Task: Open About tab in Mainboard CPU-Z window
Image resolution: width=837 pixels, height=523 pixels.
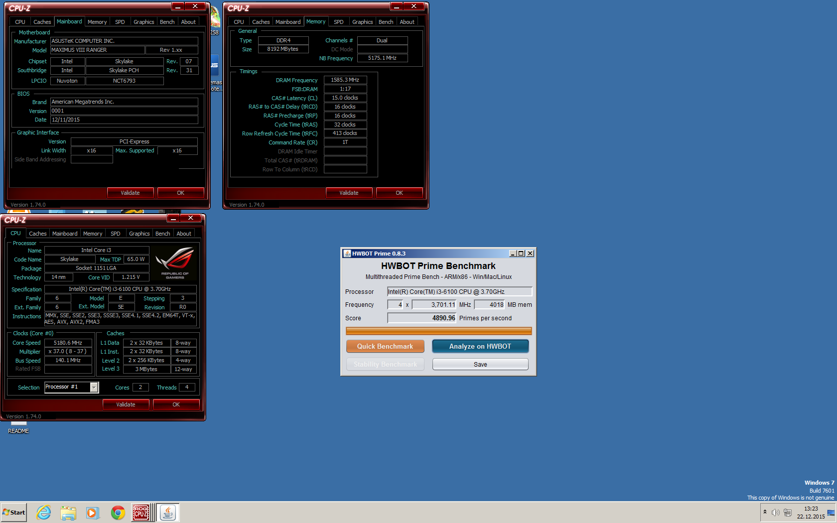Action: (188, 22)
